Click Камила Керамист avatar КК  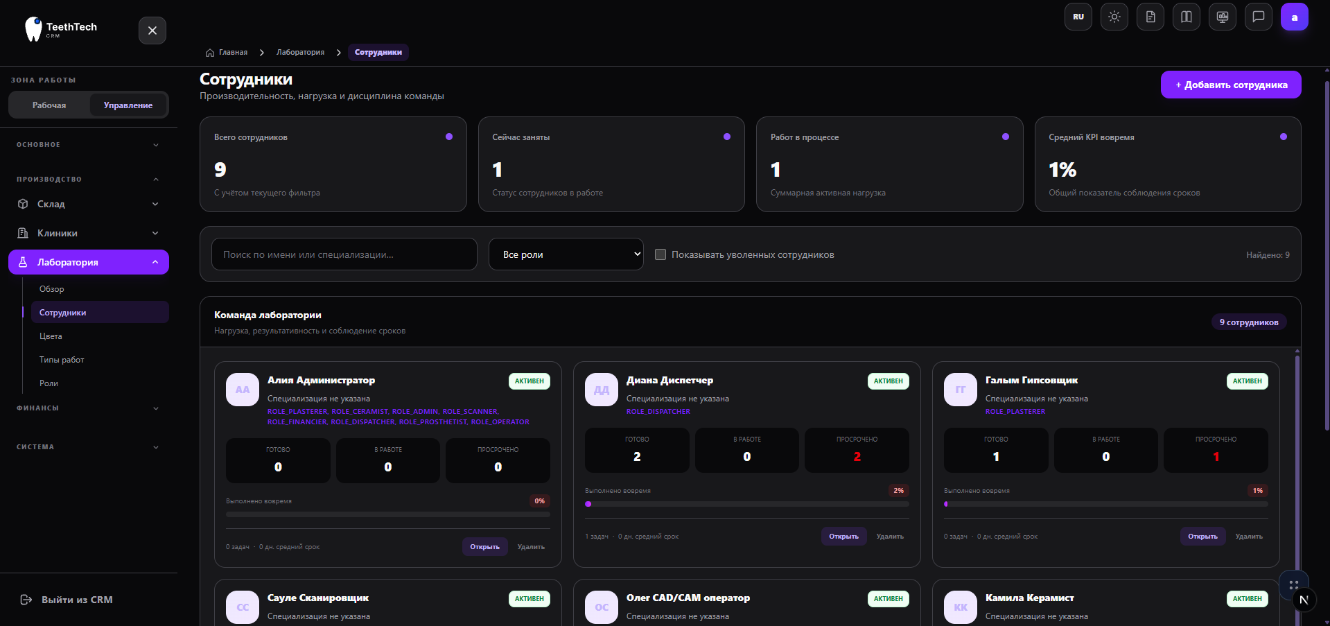[961, 607]
